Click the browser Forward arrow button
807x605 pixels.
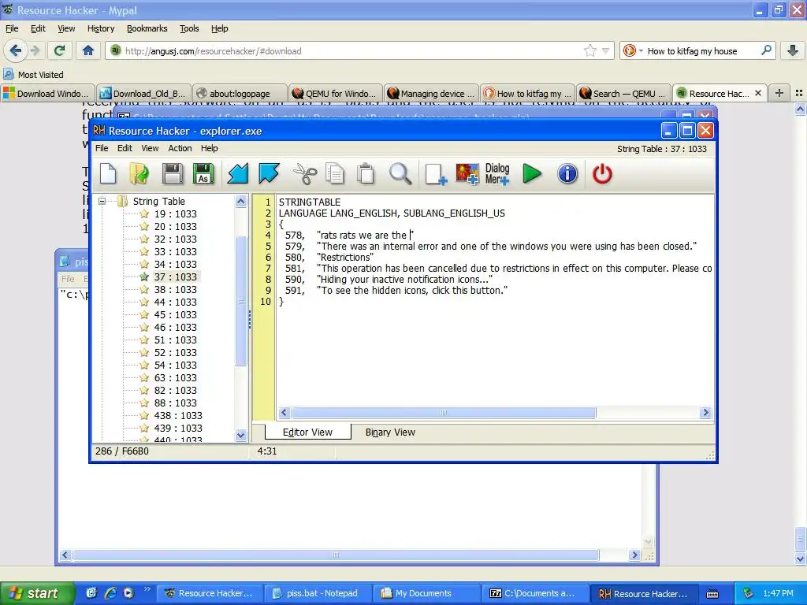click(x=35, y=50)
